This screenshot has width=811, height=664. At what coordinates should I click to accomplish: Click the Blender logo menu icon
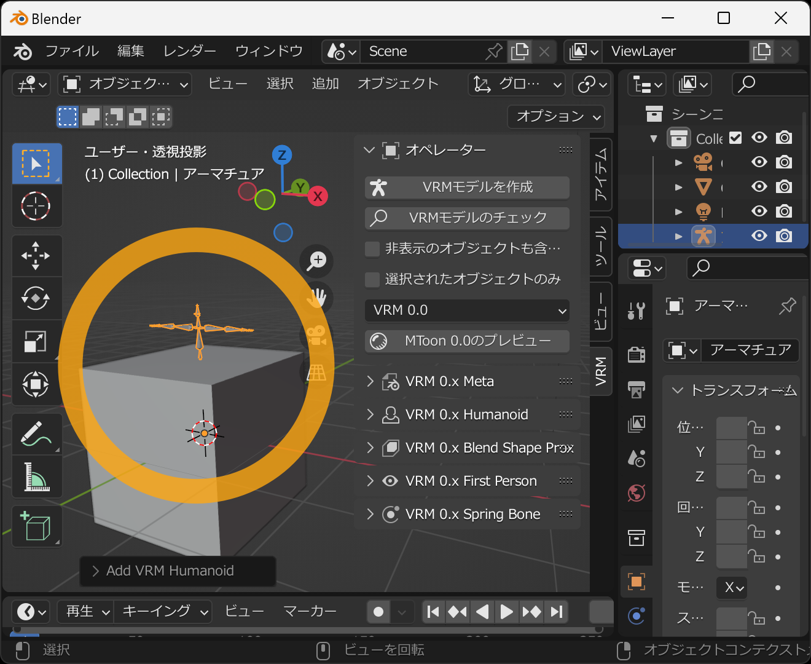[x=23, y=52]
